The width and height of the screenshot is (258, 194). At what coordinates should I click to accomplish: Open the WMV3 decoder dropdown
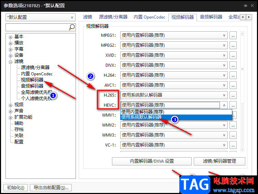174,135
